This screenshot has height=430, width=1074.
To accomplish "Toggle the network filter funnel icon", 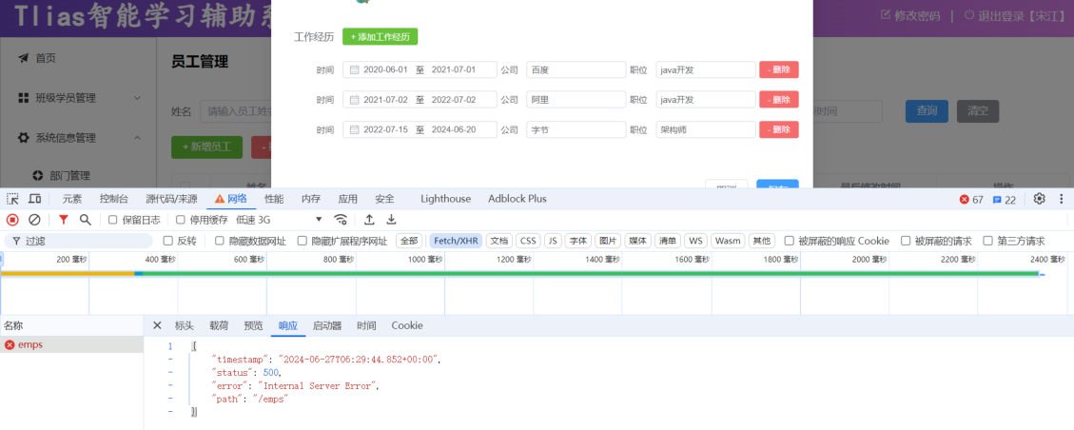I will pyautogui.click(x=63, y=220).
